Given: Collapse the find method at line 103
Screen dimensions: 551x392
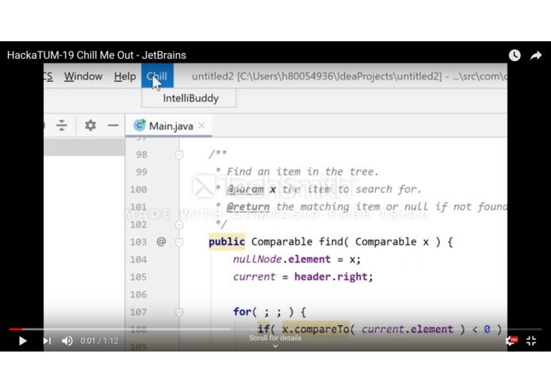Looking at the screenshot, I should (179, 242).
